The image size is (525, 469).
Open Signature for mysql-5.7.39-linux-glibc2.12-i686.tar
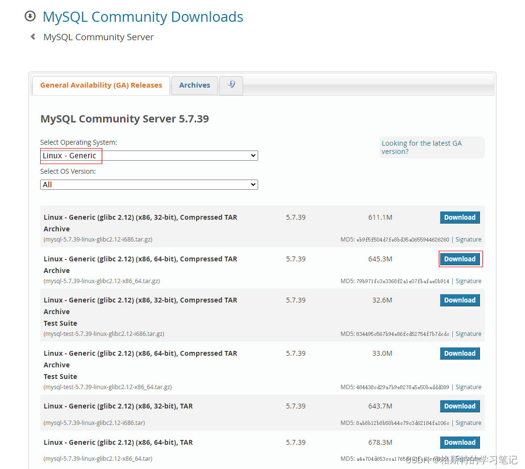tap(468, 423)
